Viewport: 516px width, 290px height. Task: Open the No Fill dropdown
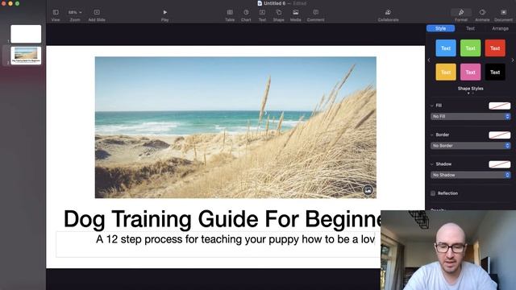point(471,116)
